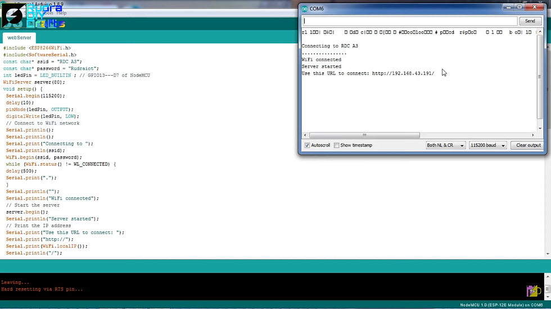The height and width of the screenshot is (309, 551).
Task: Click the console pane scroll down arrow
Action: pos(548,297)
